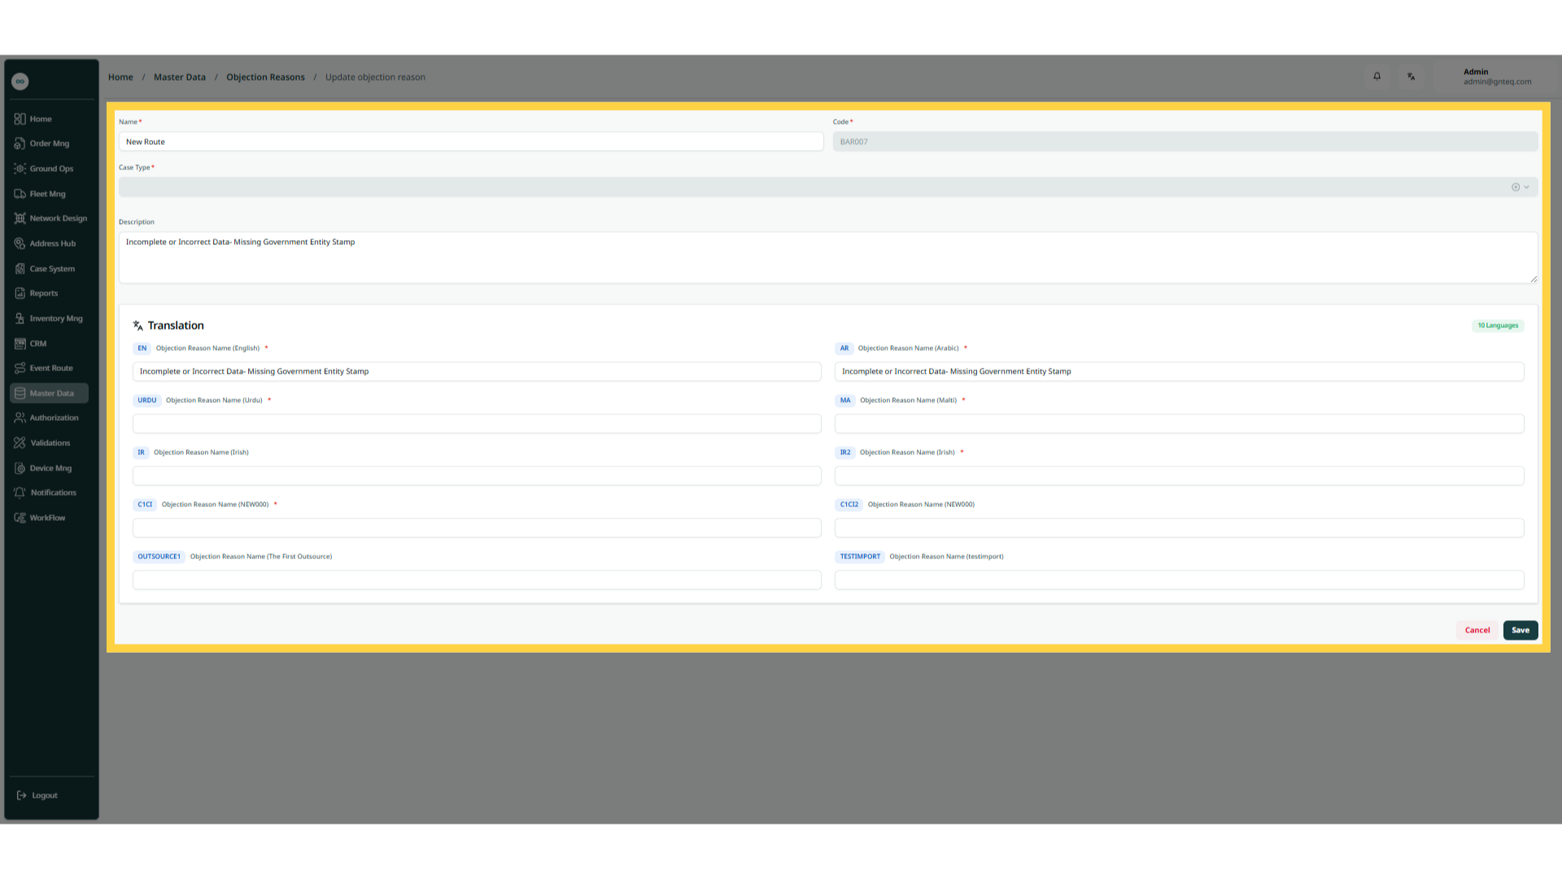
Task: Go to the Home breadcrumb
Action: [x=120, y=77]
